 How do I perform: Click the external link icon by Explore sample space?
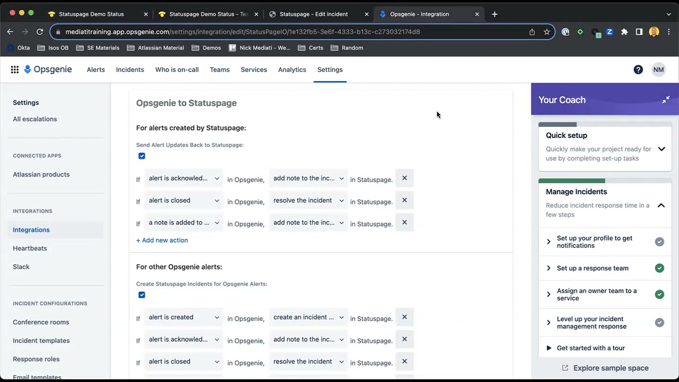point(565,368)
